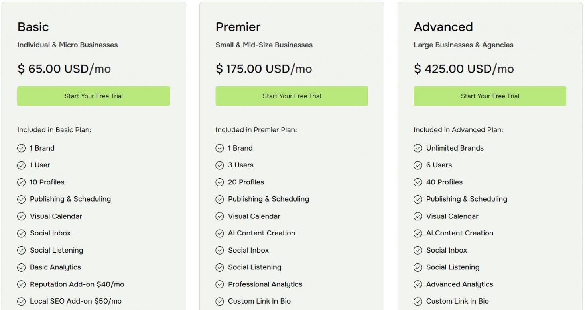This screenshot has height=310, width=585.
Task: Click checkmark icon next to Advanced Analytics
Action: pos(418,284)
